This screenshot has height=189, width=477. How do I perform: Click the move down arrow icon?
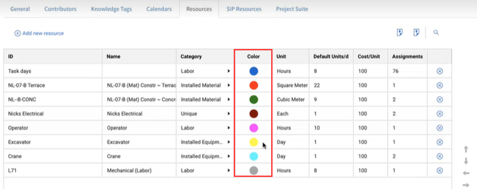pos(466,161)
